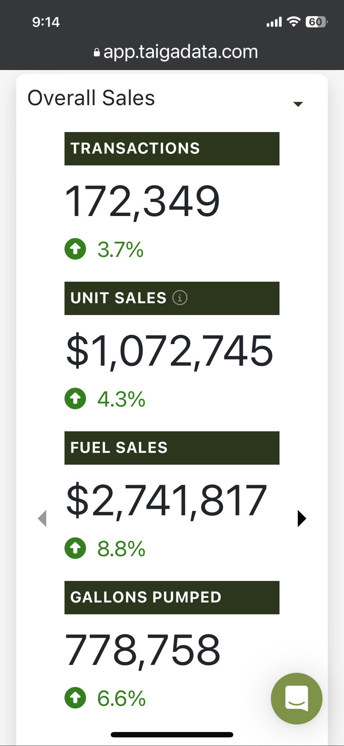Click the Overall Sales title

(91, 98)
